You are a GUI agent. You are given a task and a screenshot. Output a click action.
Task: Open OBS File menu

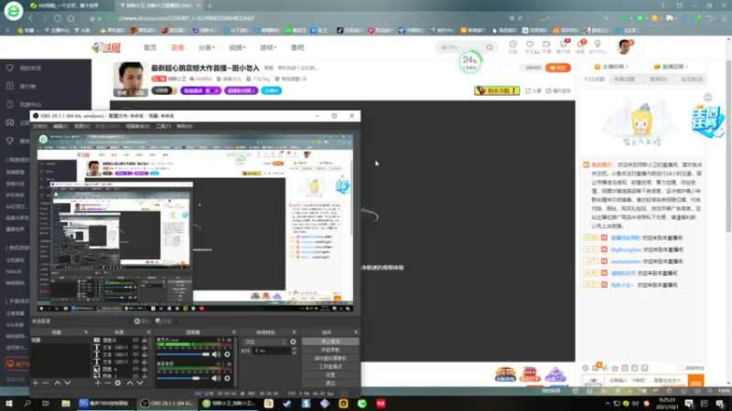pyautogui.click(x=39, y=126)
